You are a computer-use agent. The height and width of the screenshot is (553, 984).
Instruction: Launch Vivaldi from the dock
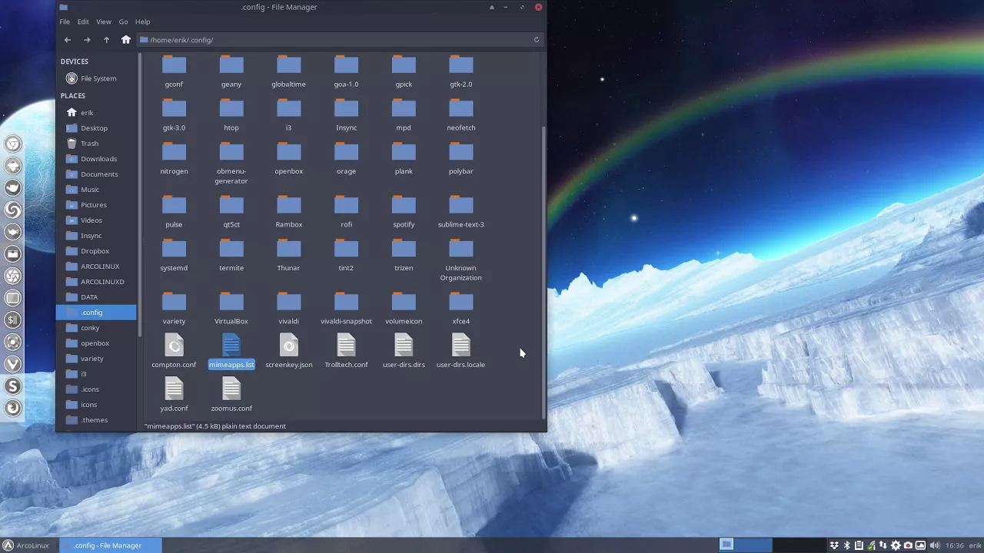click(x=13, y=364)
